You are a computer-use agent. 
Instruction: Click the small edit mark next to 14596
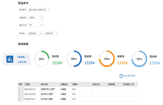(27, 57)
